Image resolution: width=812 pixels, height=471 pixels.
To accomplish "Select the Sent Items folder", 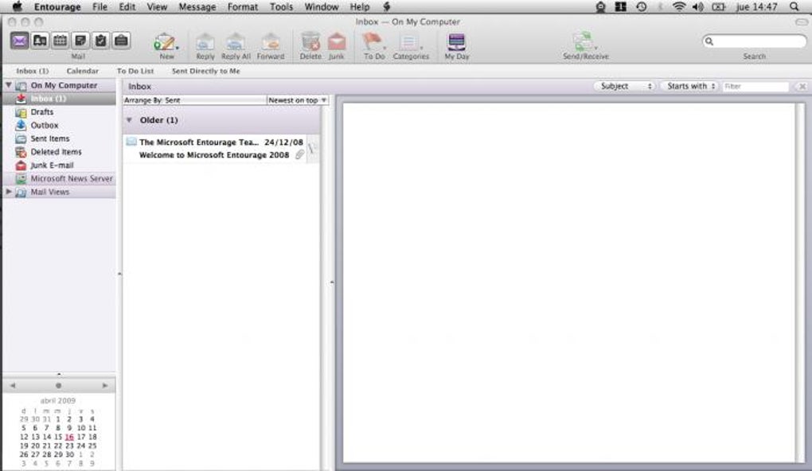I will click(x=59, y=138).
